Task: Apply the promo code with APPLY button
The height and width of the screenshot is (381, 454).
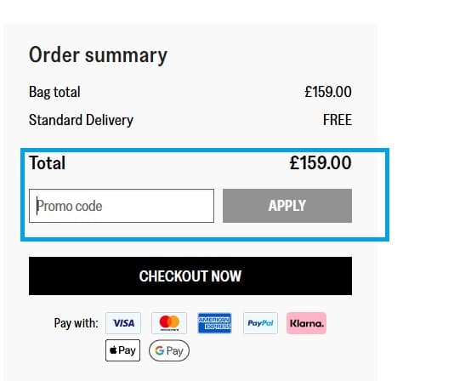Action: 287,206
